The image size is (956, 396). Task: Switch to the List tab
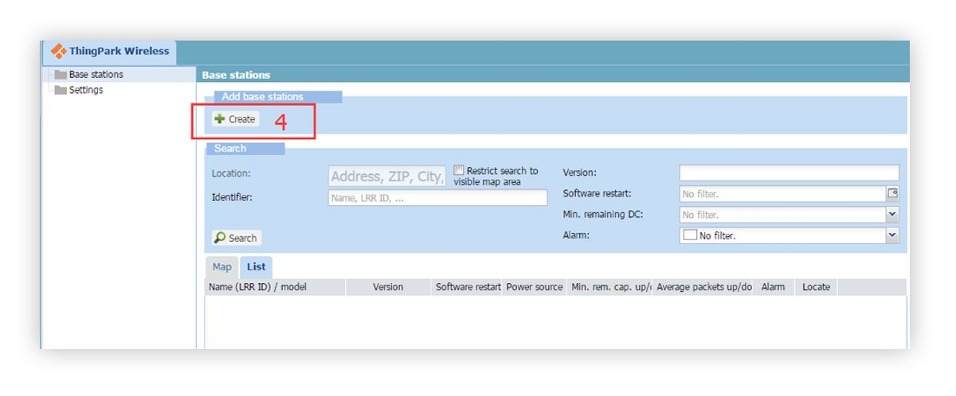256,267
